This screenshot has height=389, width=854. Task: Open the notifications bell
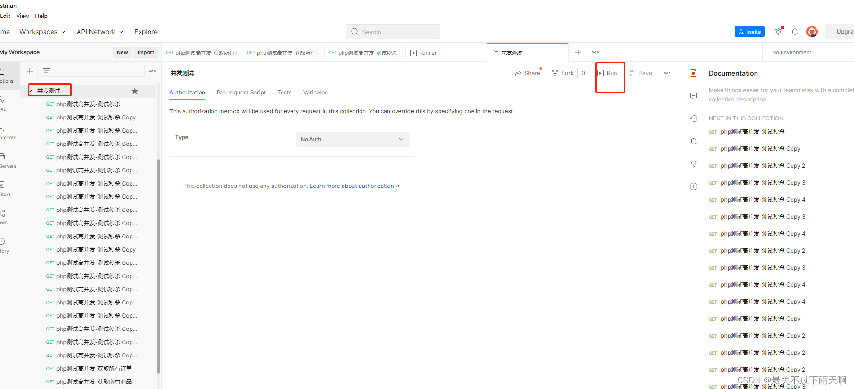pyautogui.click(x=795, y=32)
